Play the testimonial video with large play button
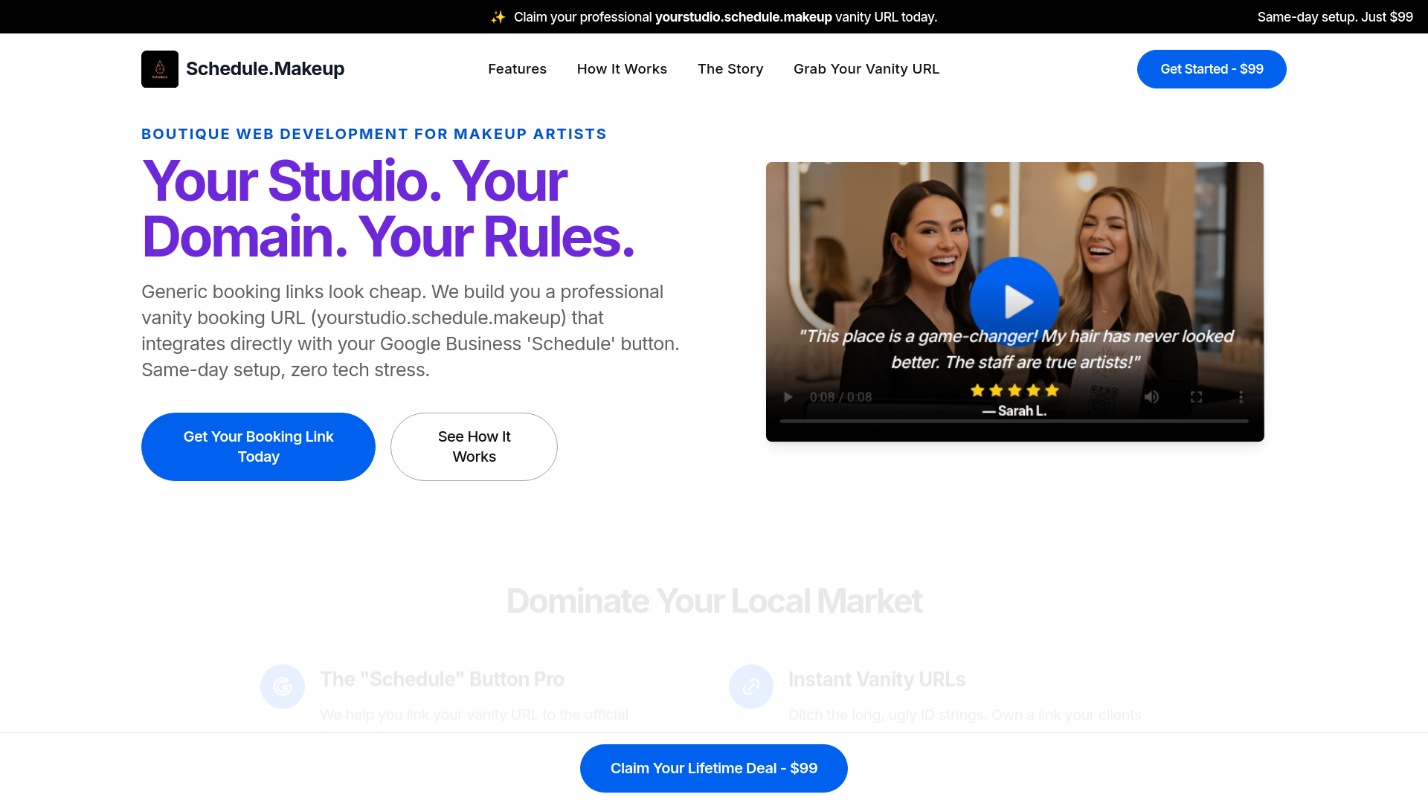The height and width of the screenshot is (803, 1428). coord(1014,301)
